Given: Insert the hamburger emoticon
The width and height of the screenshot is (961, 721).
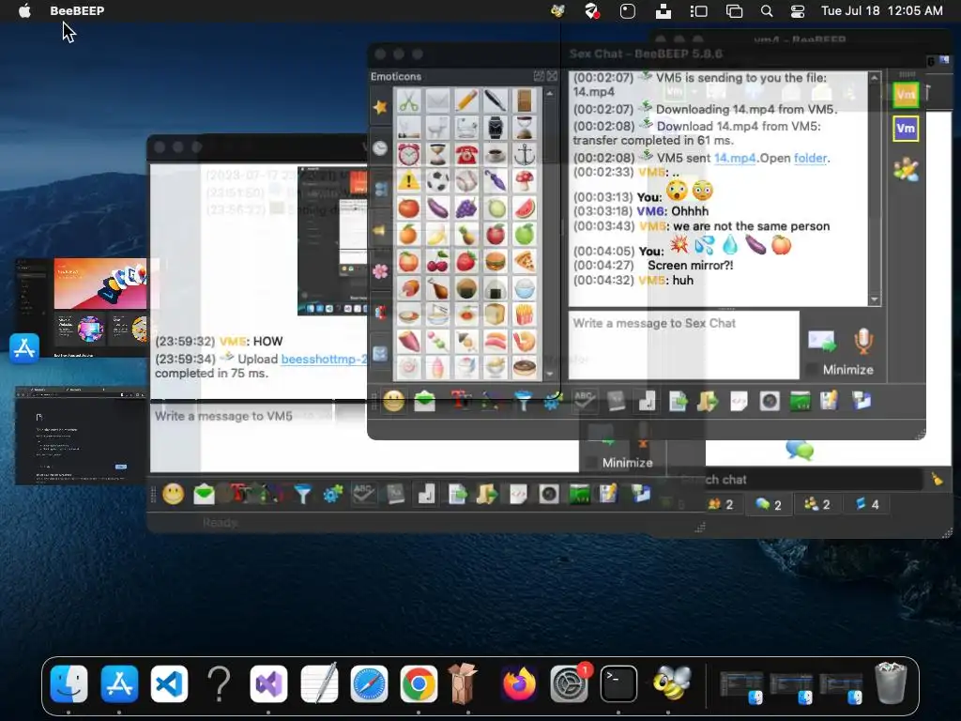Looking at the screenshot, I should coord(496,261).
